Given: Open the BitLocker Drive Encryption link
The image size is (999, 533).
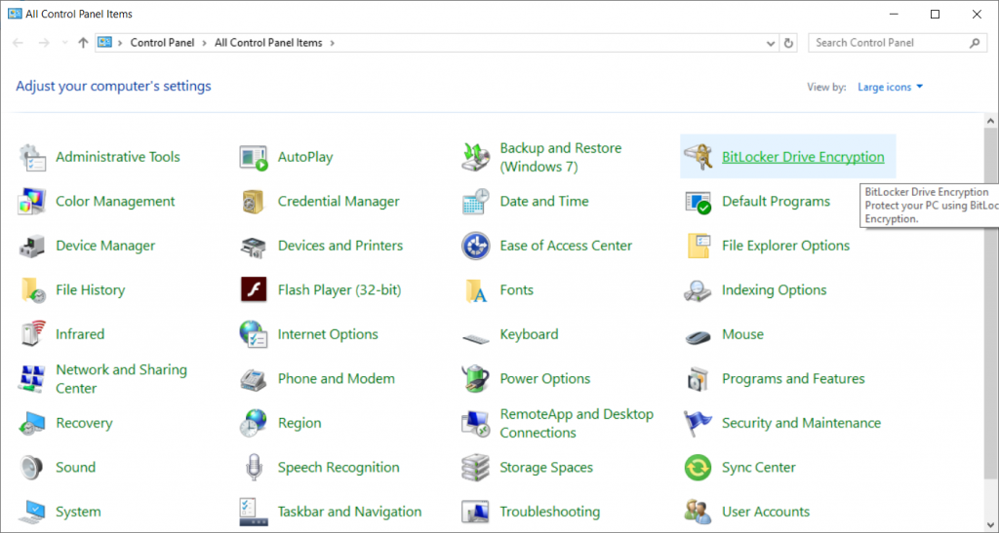Looking at the screenshot, I should (803, 157).
